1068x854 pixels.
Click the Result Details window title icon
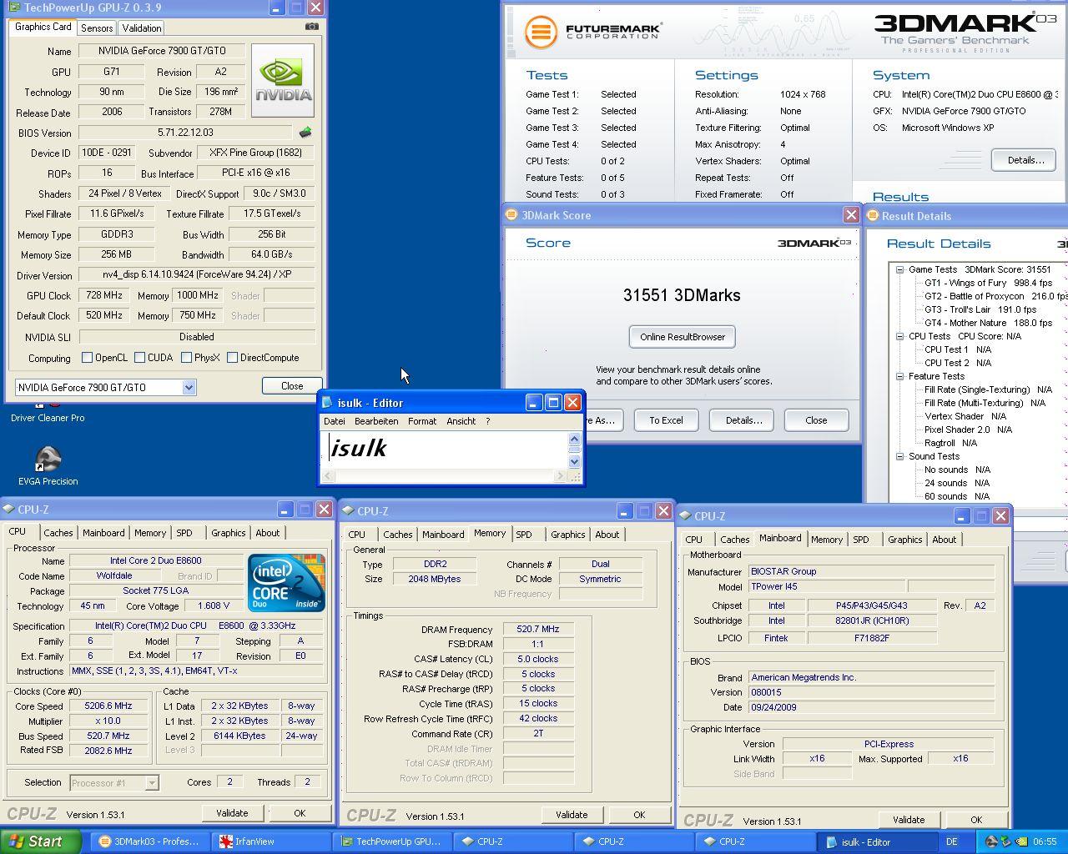[873, 216]
